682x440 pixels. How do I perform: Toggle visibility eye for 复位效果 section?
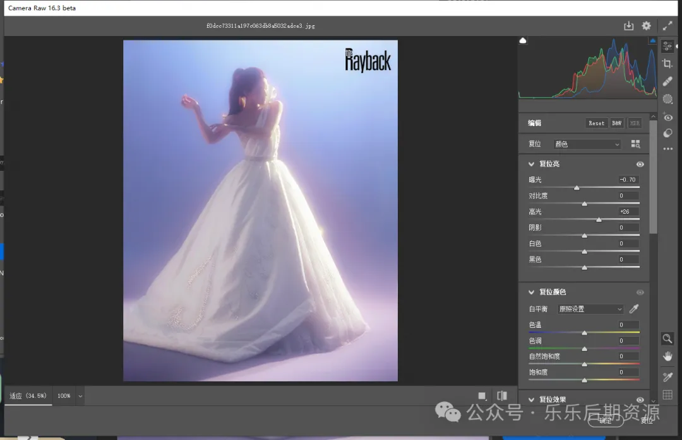click(640, 400)
